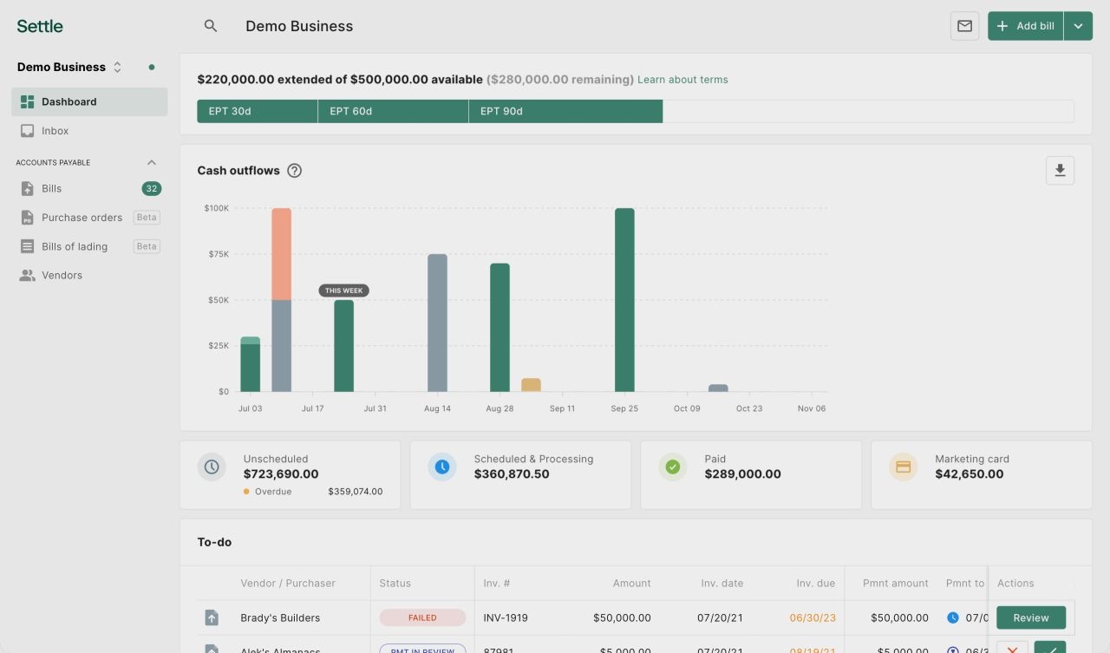The width and height of the screenshot is (1110, 653).
Task: Click the Add bill button
Action: tap(1026, 26)
